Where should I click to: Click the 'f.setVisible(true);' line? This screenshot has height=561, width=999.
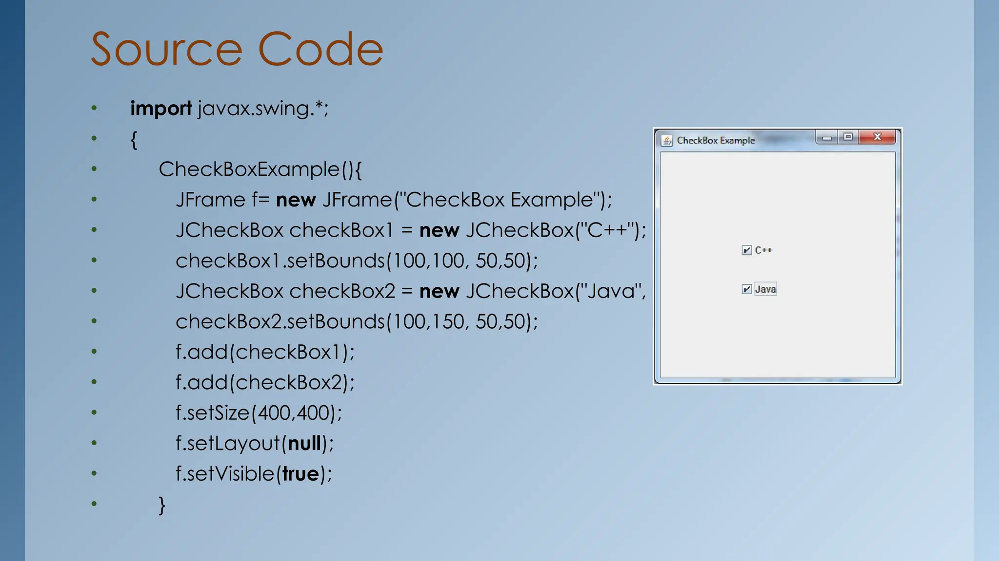(x=254, y=474)
